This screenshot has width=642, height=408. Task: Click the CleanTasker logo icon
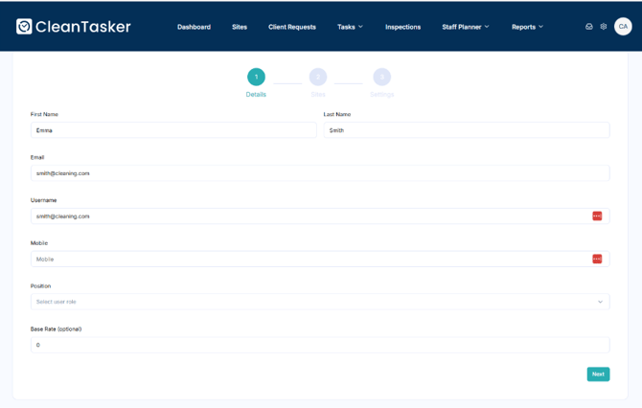[24, 27]
